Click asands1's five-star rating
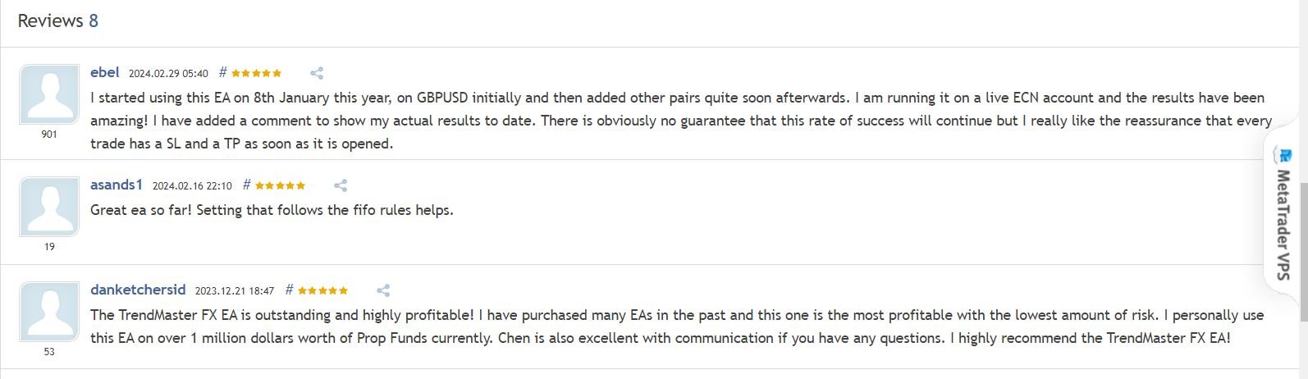Image resolution: width=1308 pixels, height=379 pixels. point(280,185)
